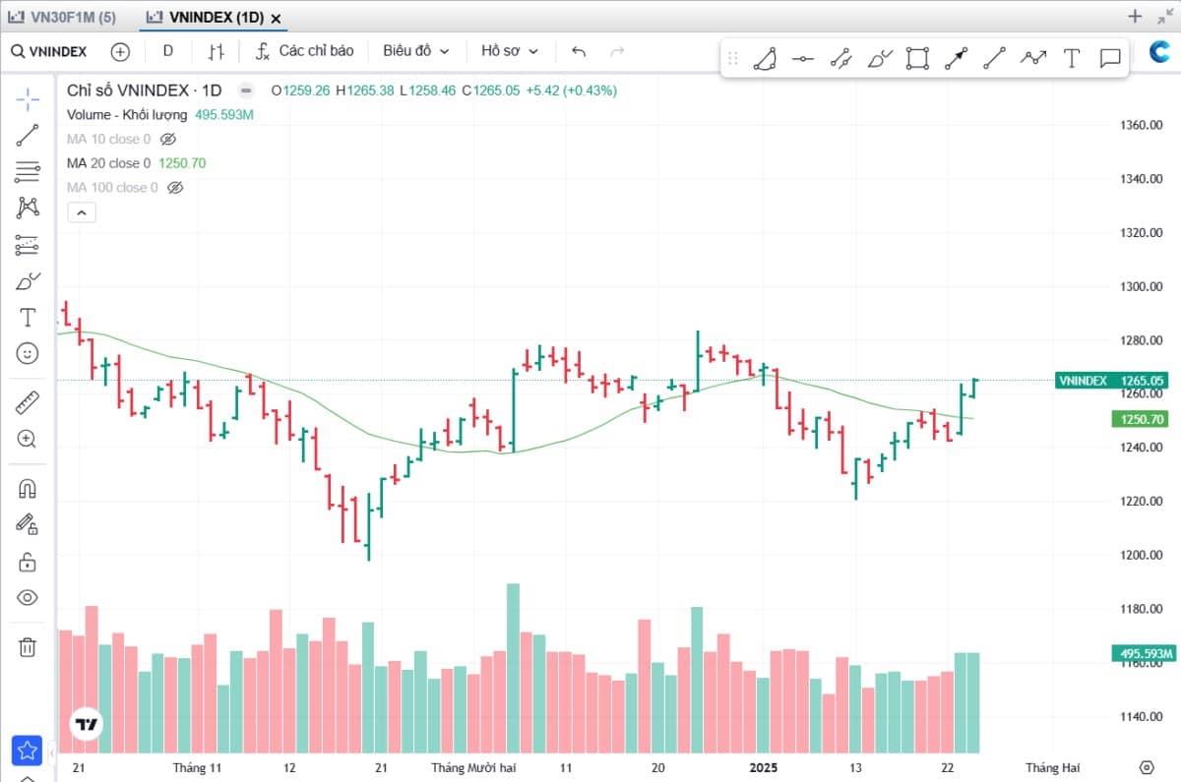This screenshot has height=782, width=1181.
Task: Change the bar chart style
Action: click(x=217, y=51)
